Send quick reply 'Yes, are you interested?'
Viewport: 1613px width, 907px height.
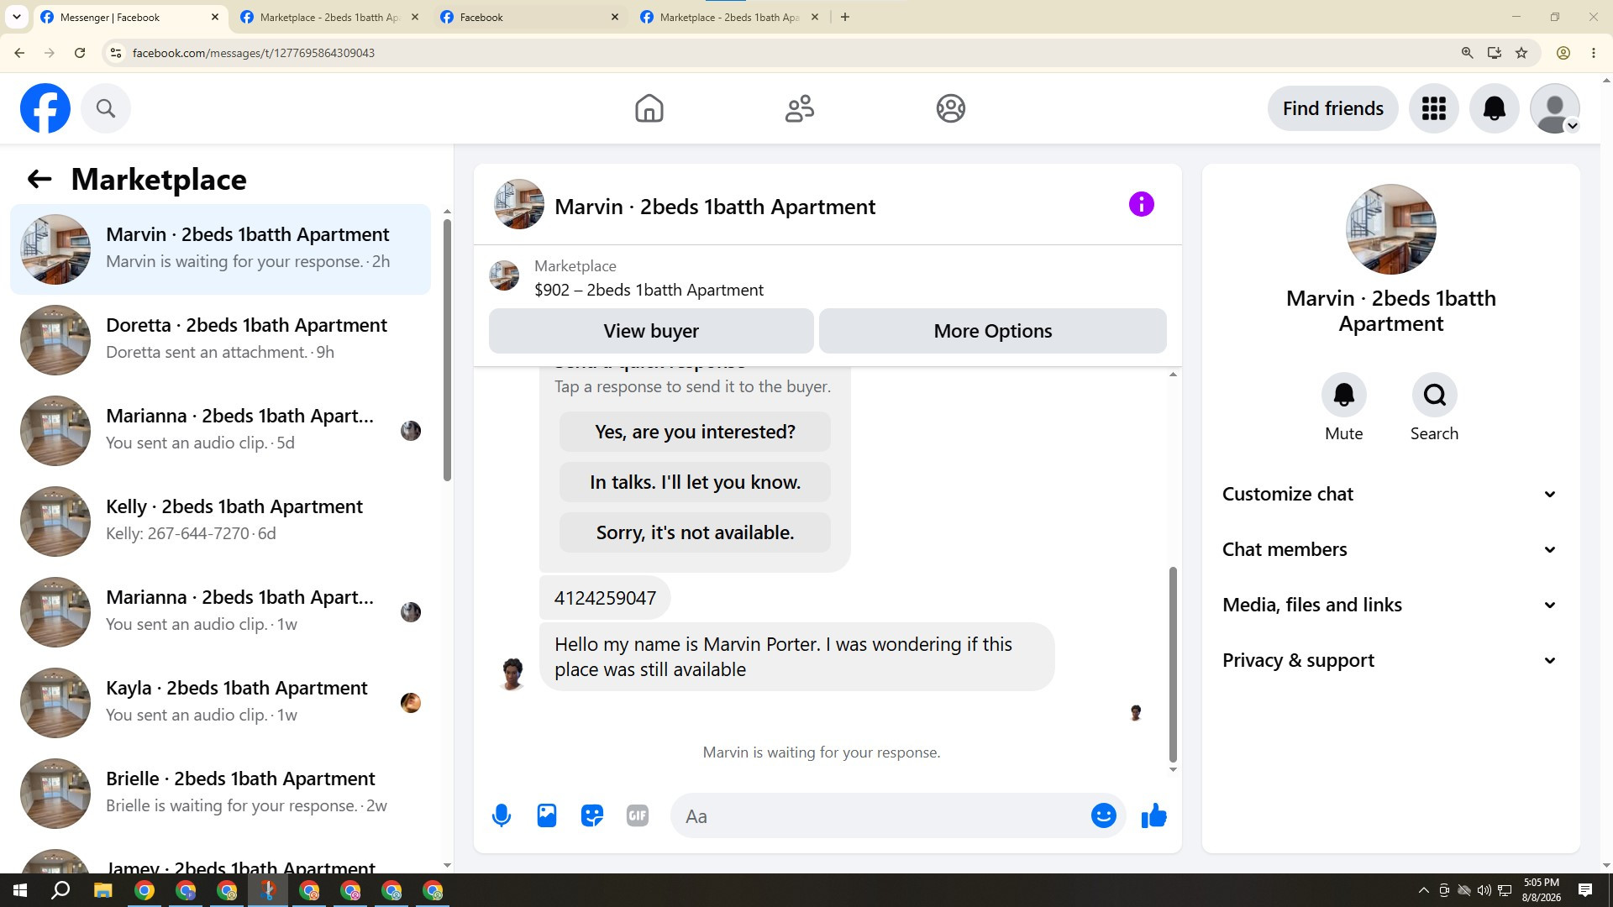pos(695,432)
